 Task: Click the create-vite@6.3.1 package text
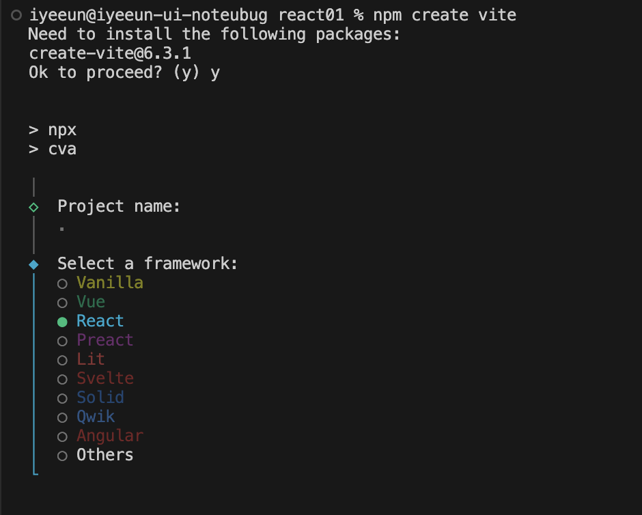tap(110, 53)
